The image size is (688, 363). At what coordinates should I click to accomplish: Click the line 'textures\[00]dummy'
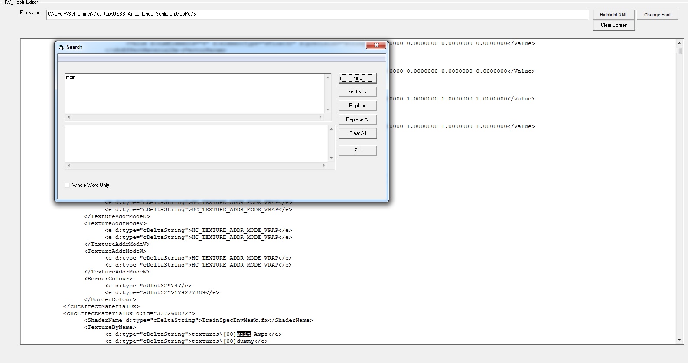(186, 341)
